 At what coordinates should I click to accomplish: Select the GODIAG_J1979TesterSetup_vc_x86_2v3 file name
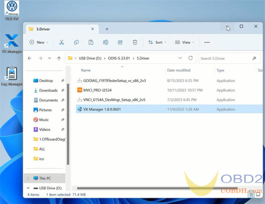tap(115, 81)
